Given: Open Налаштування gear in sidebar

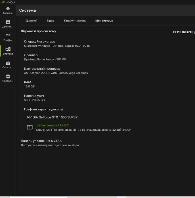Looking at the screenshot, I should [8, 78].
